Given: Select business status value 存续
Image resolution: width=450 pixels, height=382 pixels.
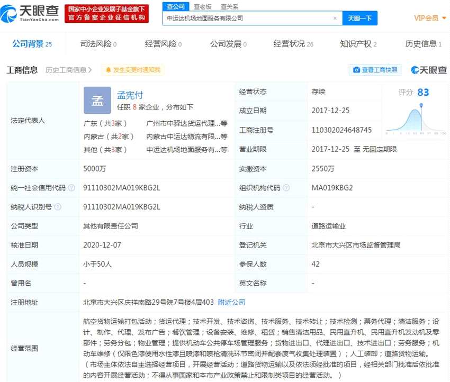Looking at the screenshot, I should (x=319, y=92).
